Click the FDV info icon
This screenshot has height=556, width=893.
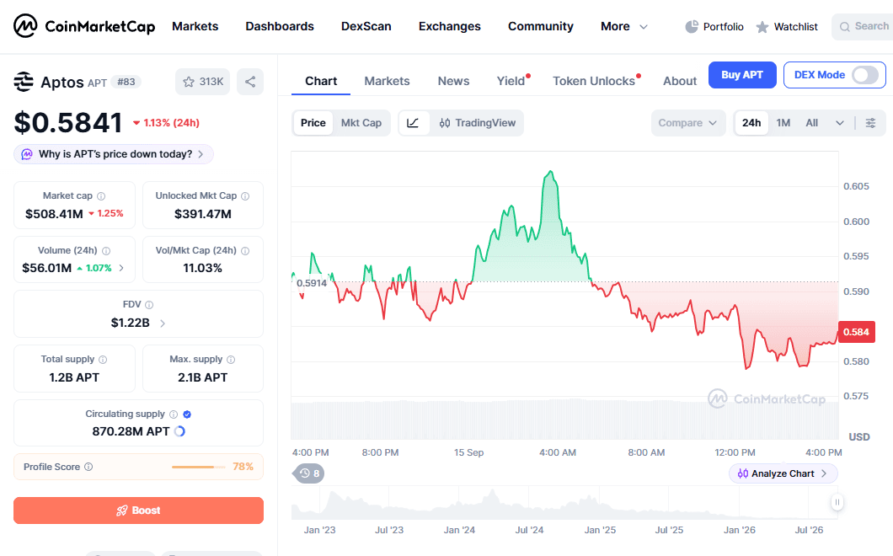coord(149,305)
